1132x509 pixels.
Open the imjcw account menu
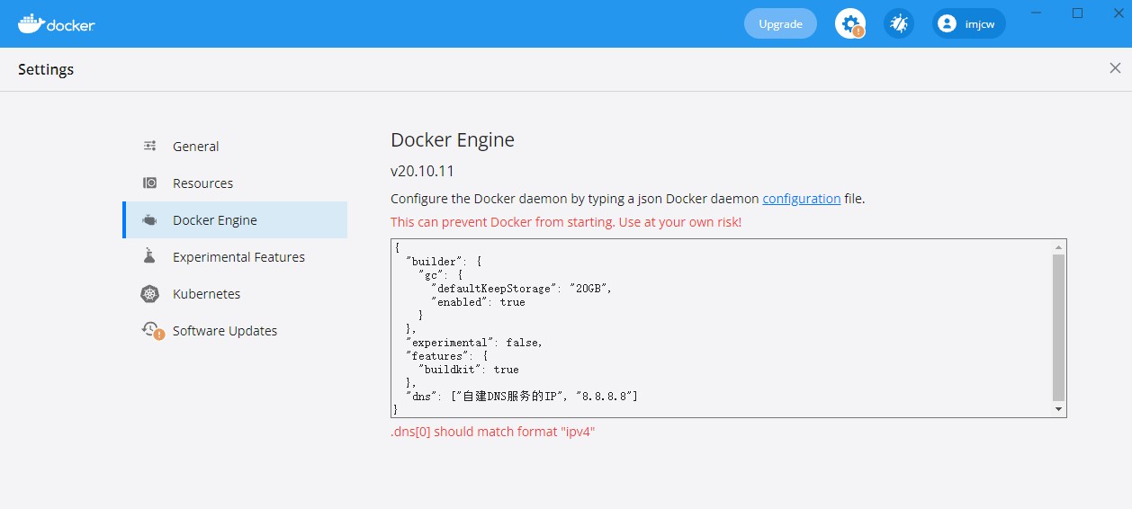[969, 24]
